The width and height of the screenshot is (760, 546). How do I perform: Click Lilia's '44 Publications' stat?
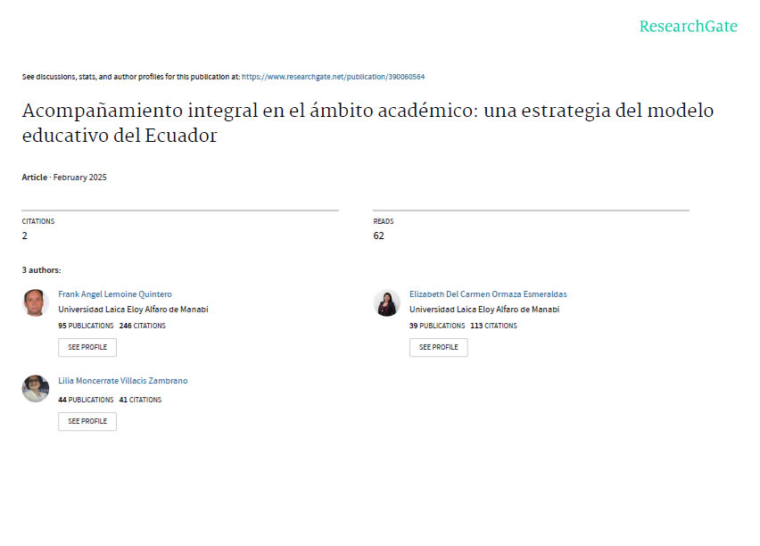tap(86, 400)
